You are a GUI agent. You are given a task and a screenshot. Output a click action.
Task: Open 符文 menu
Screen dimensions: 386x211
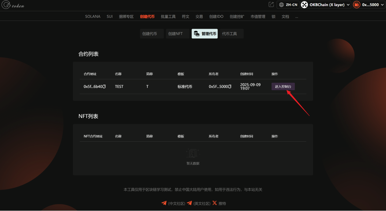(186, 17)
